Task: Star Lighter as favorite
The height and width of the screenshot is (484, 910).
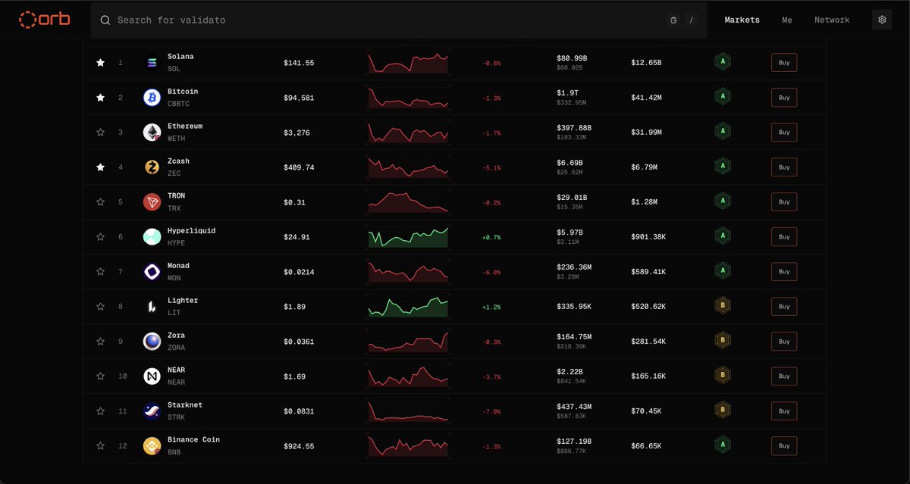Action: [x=100, y=307]
